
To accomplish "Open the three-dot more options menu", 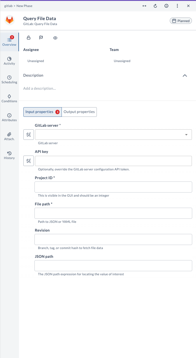I will coord(177,6).
